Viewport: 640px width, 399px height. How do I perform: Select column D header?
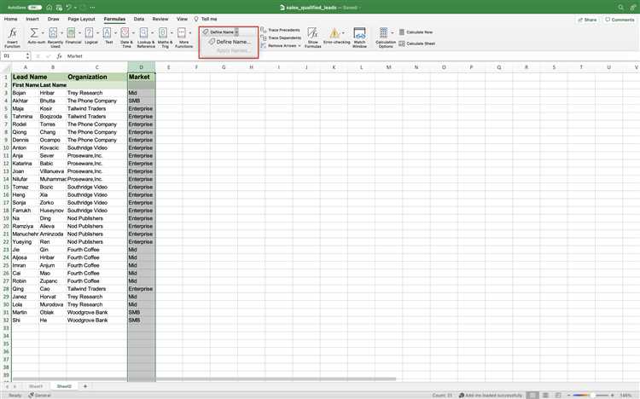click(x=141, y=66)
